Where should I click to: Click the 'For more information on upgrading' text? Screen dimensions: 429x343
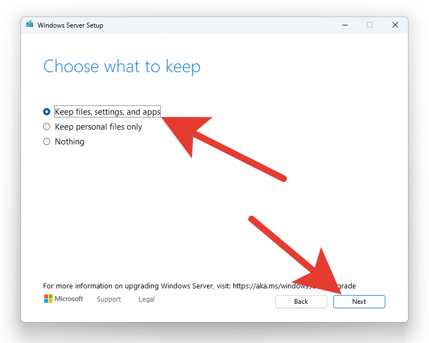[101, 286]
